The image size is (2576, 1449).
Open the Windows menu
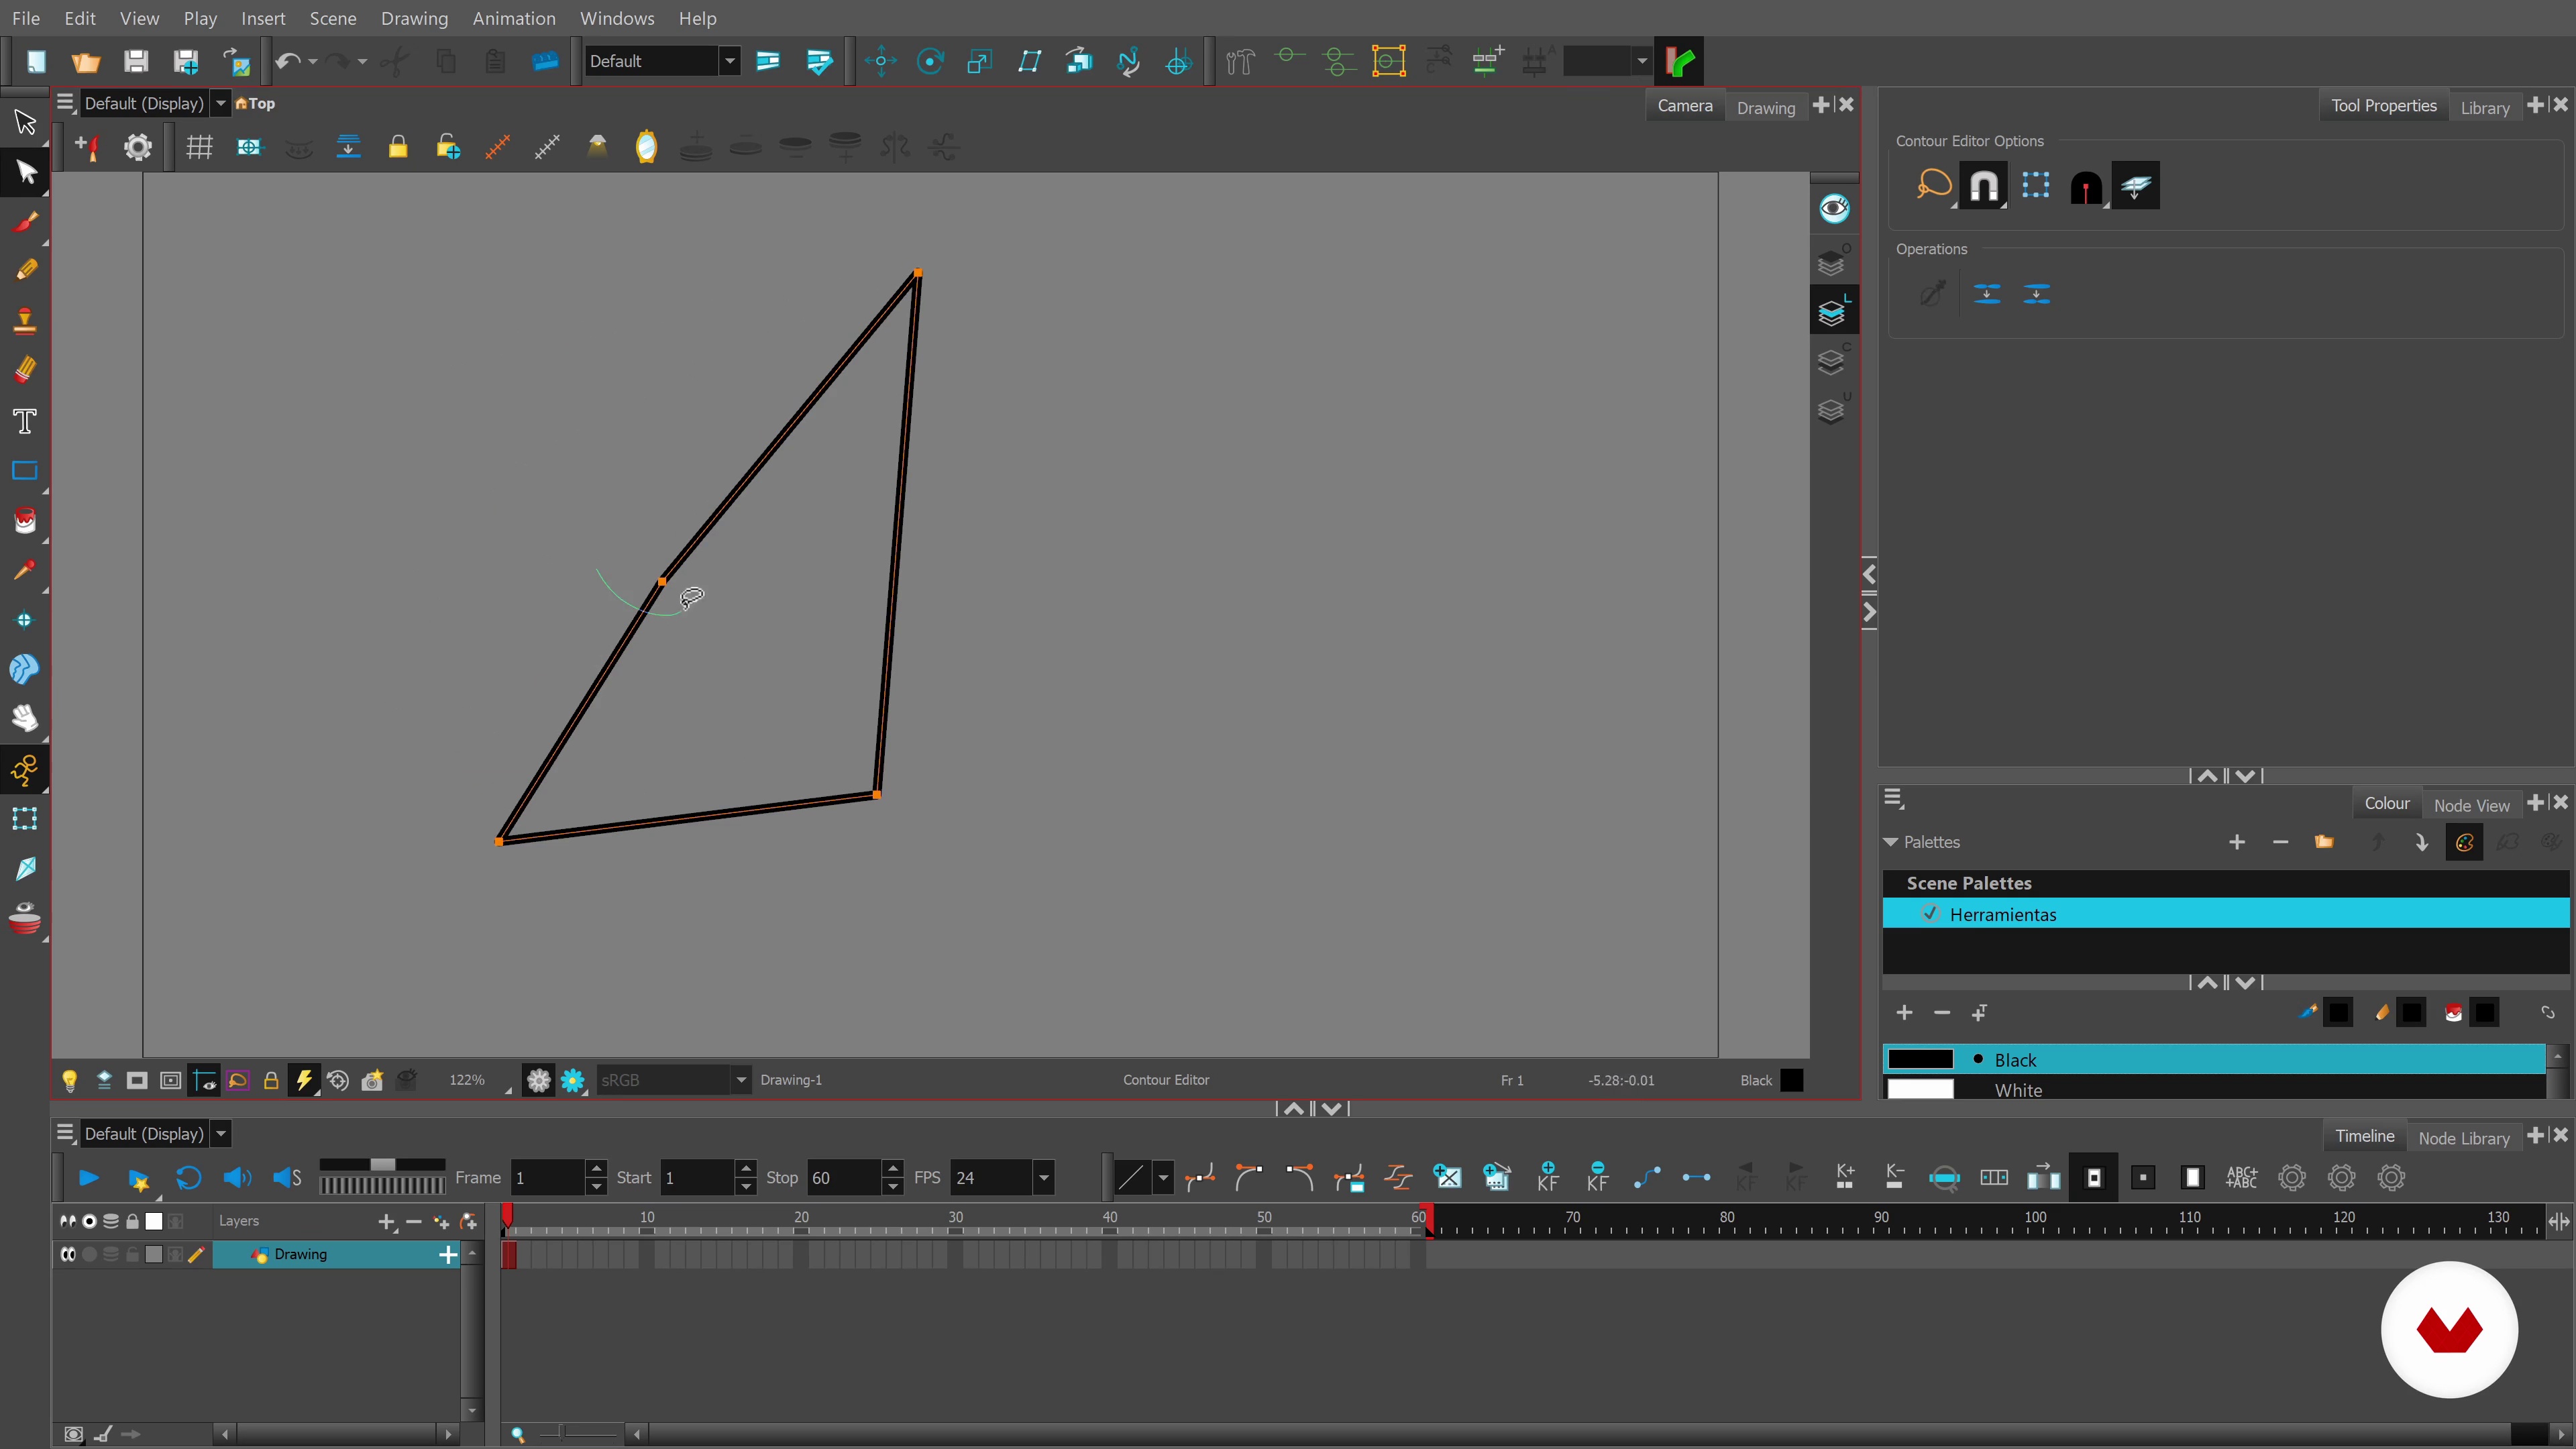[617, 18]
